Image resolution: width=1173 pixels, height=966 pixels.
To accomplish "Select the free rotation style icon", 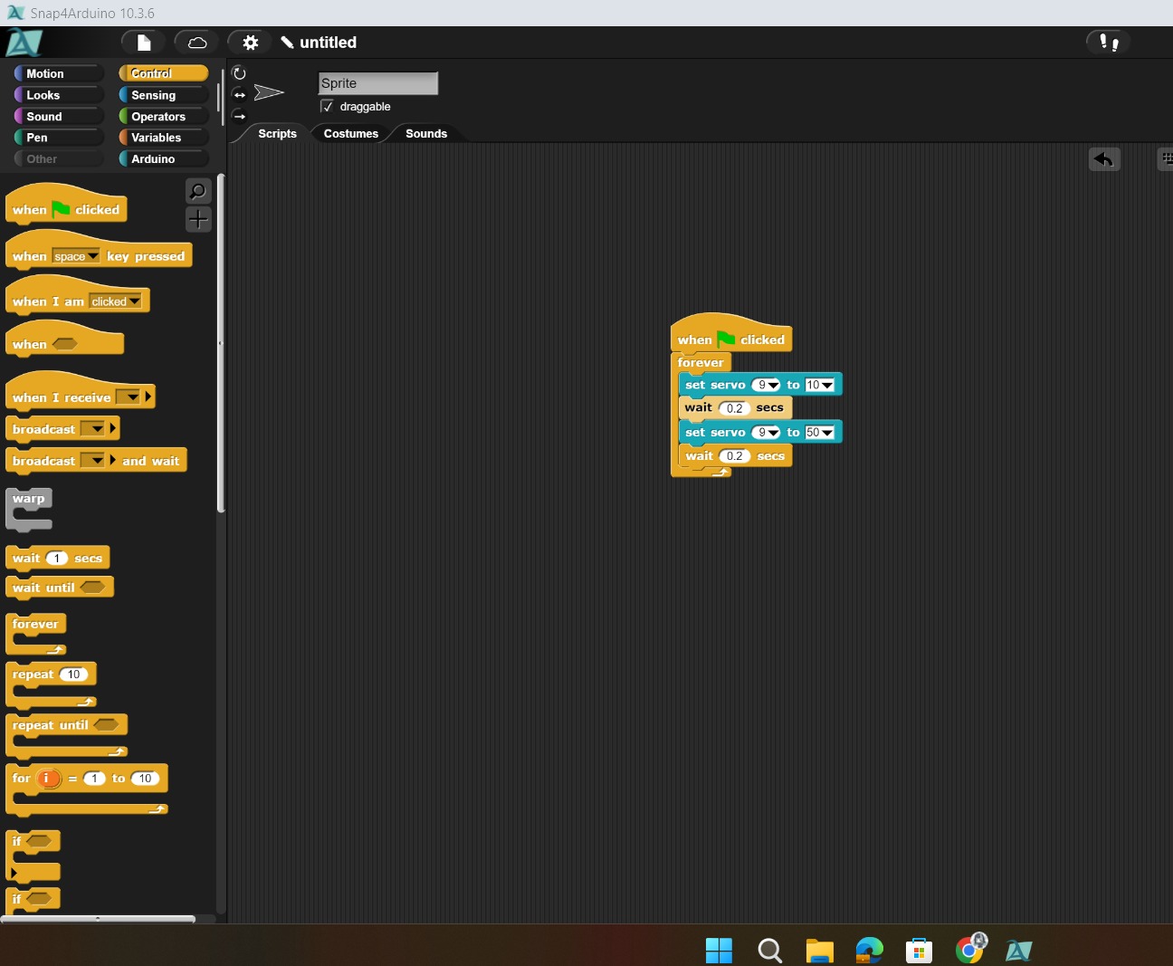I will 239,73.
